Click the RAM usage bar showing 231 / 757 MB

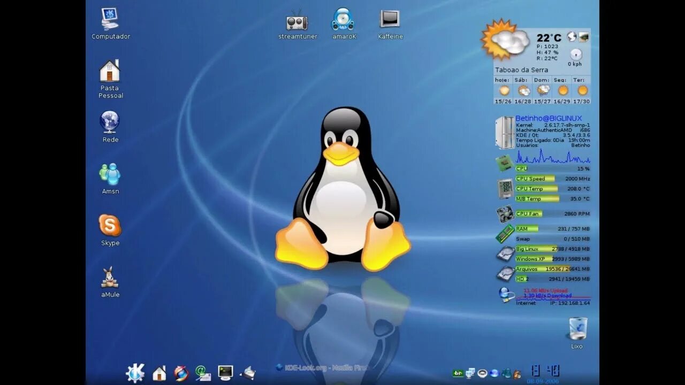(x=553, y=229)
